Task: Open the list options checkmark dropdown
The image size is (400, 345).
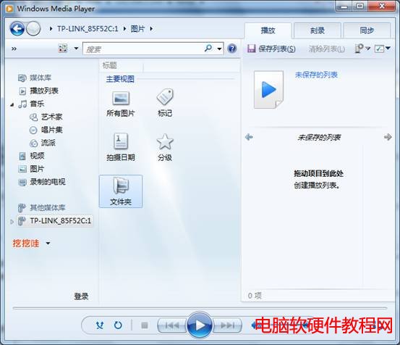Action: [x=382, y=49]
